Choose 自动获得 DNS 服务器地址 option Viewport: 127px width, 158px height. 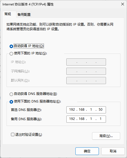(11, 94)
